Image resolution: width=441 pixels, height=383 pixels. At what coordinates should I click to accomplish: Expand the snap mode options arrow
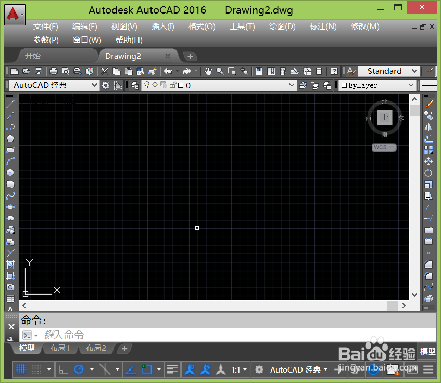pos(49,369)
